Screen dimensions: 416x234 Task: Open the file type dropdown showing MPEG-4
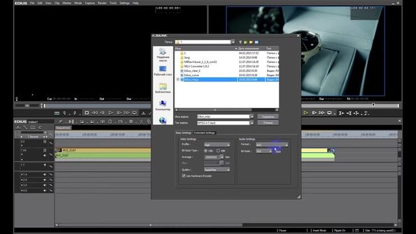(252, 123)
